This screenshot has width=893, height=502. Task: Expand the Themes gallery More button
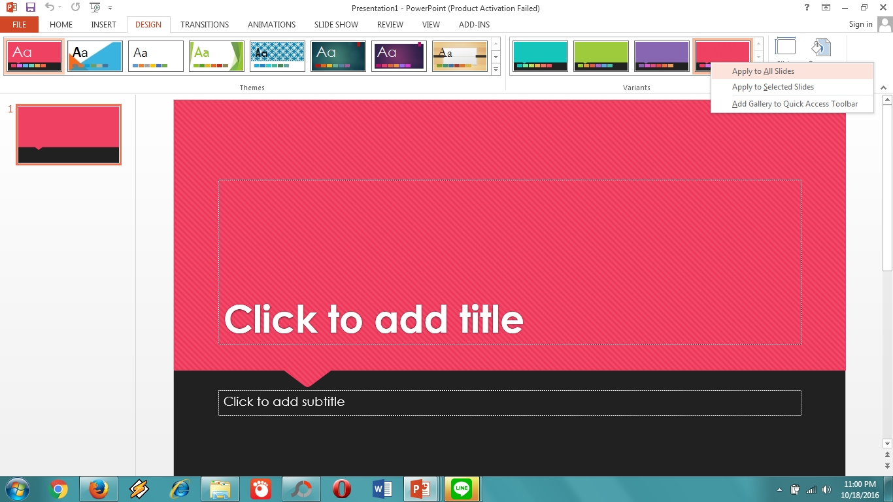coord(496,69)
